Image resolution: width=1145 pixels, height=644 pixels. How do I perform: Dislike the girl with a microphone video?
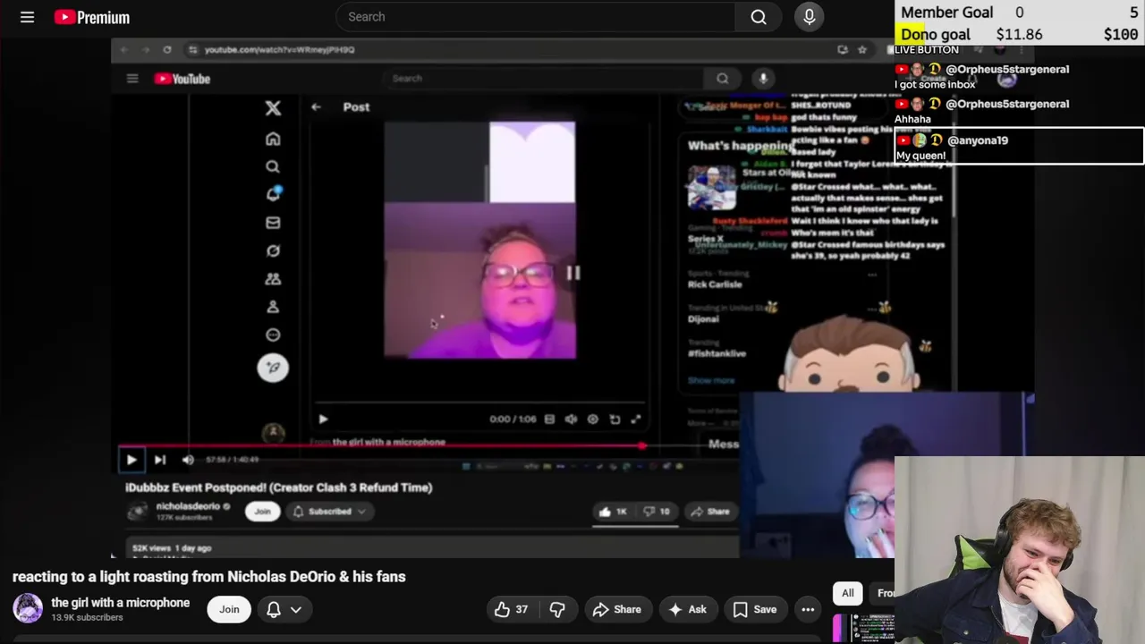click(x=557, y=609)
